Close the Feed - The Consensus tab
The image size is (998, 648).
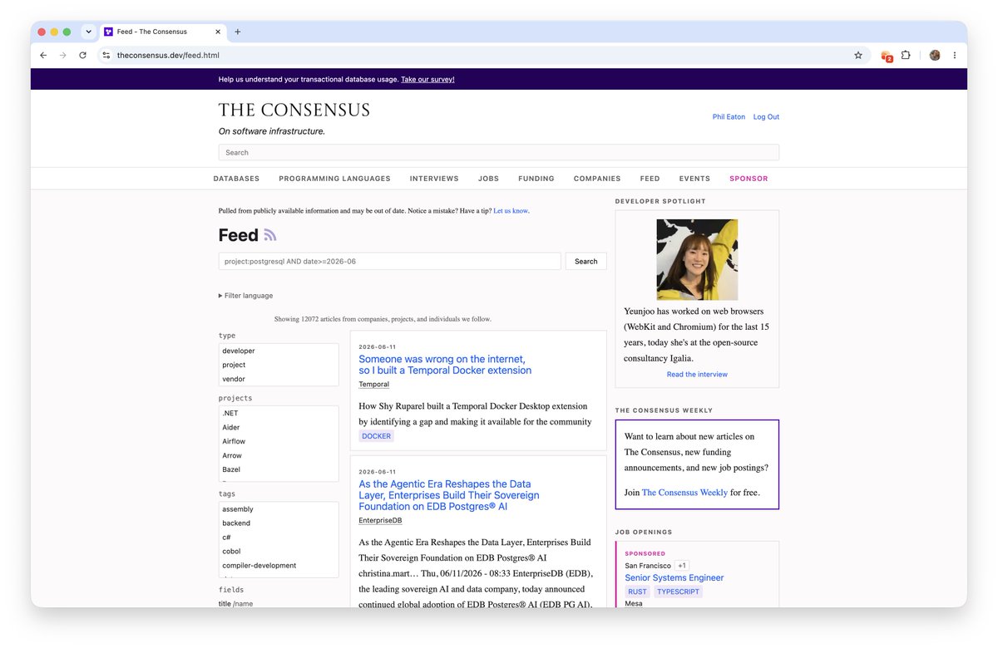pyautogui.click(x=219, y=32)
